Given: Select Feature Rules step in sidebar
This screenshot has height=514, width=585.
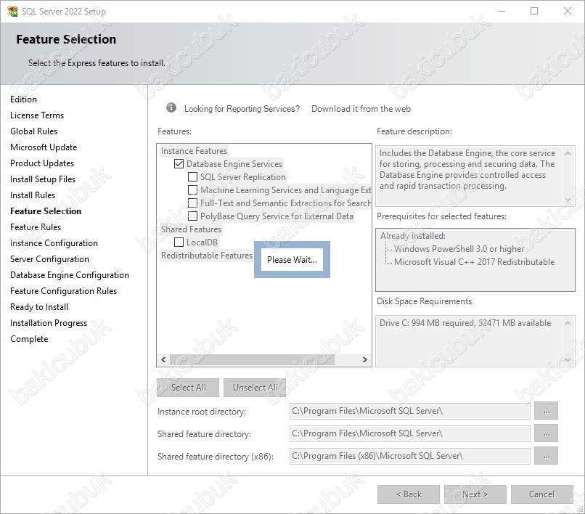Looking at the screenshot, I should [36, 227].
